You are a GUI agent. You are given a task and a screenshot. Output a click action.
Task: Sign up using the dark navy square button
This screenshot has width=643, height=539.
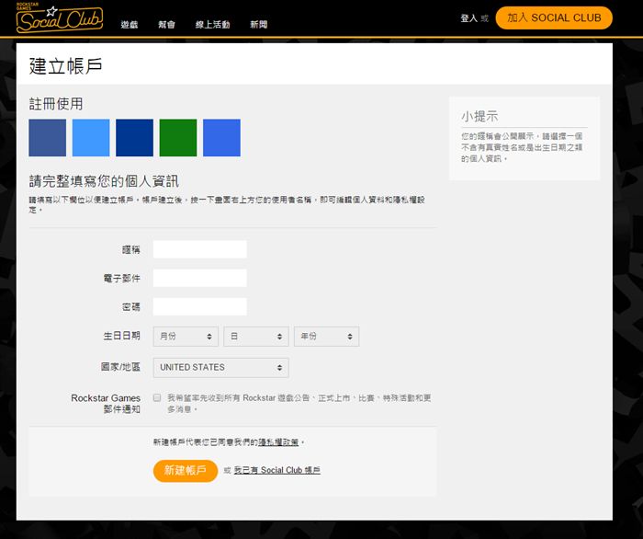pyautogui.click(x=134, y=138)
